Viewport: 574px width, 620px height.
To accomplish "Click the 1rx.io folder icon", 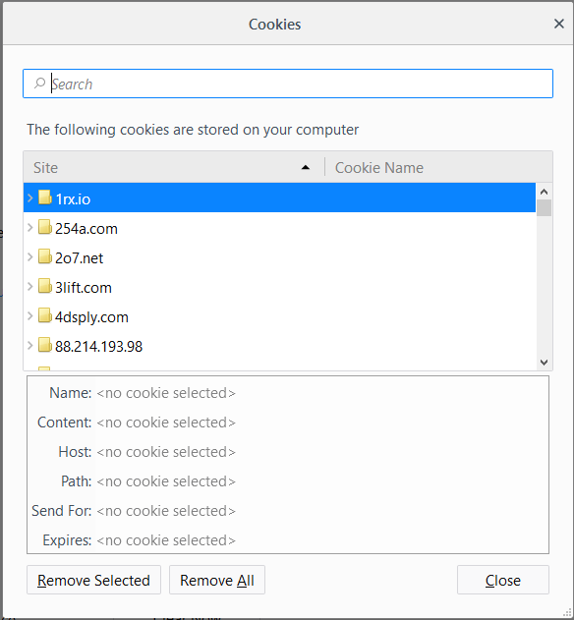I will [x=44, y=197].
